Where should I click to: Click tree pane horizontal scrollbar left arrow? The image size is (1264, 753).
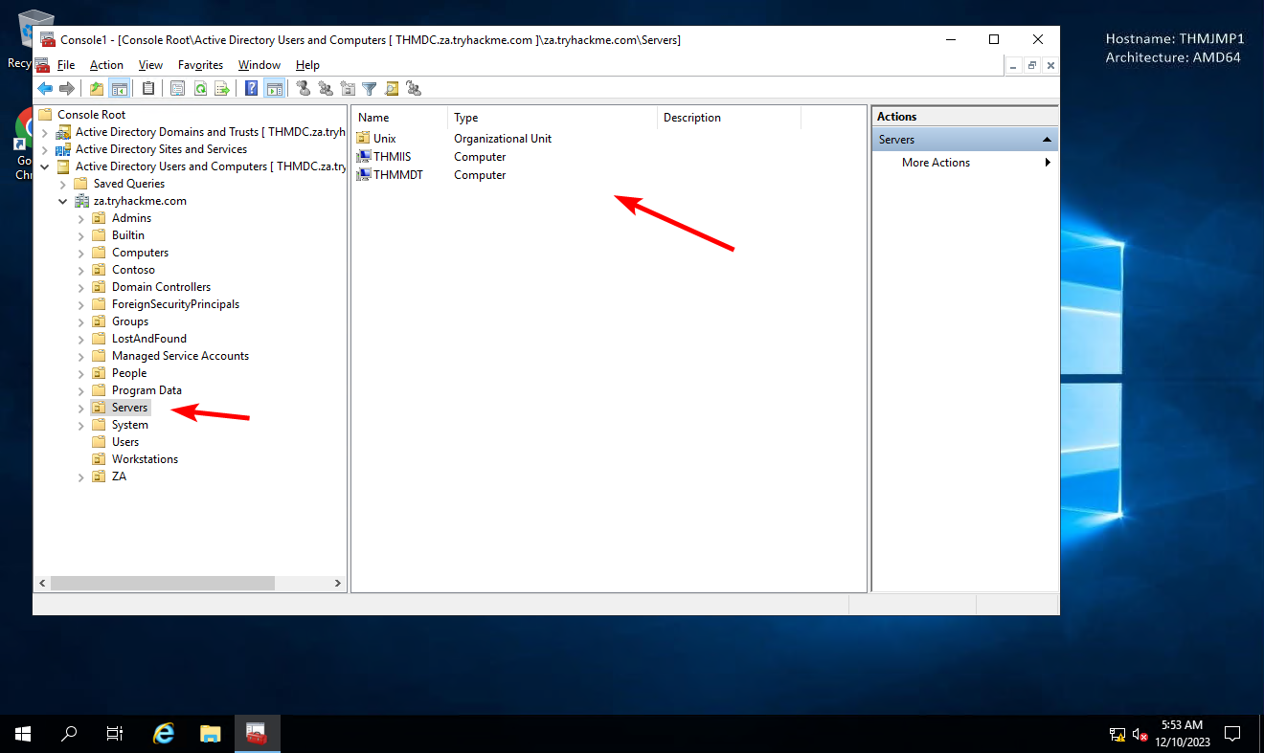coord(42,583)
